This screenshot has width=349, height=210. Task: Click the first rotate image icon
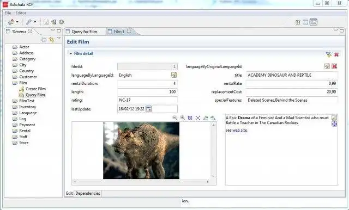(206, 118)
